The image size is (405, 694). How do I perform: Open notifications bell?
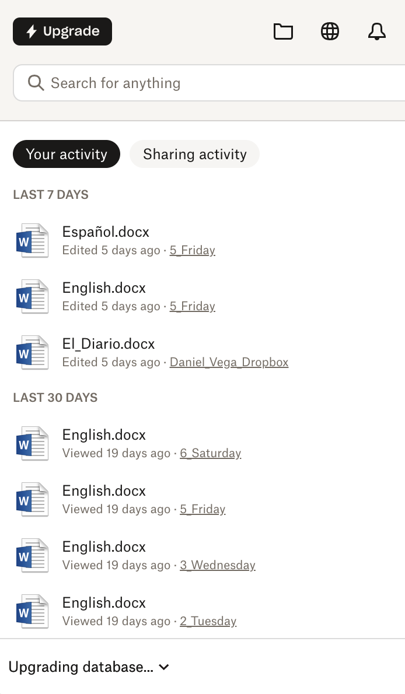[377, 31]
